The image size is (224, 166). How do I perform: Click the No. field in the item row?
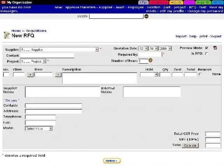click(6, 75)
